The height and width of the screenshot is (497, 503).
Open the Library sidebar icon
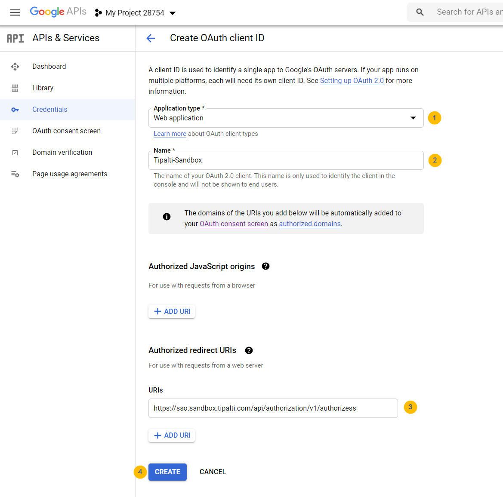pos(15,88)
